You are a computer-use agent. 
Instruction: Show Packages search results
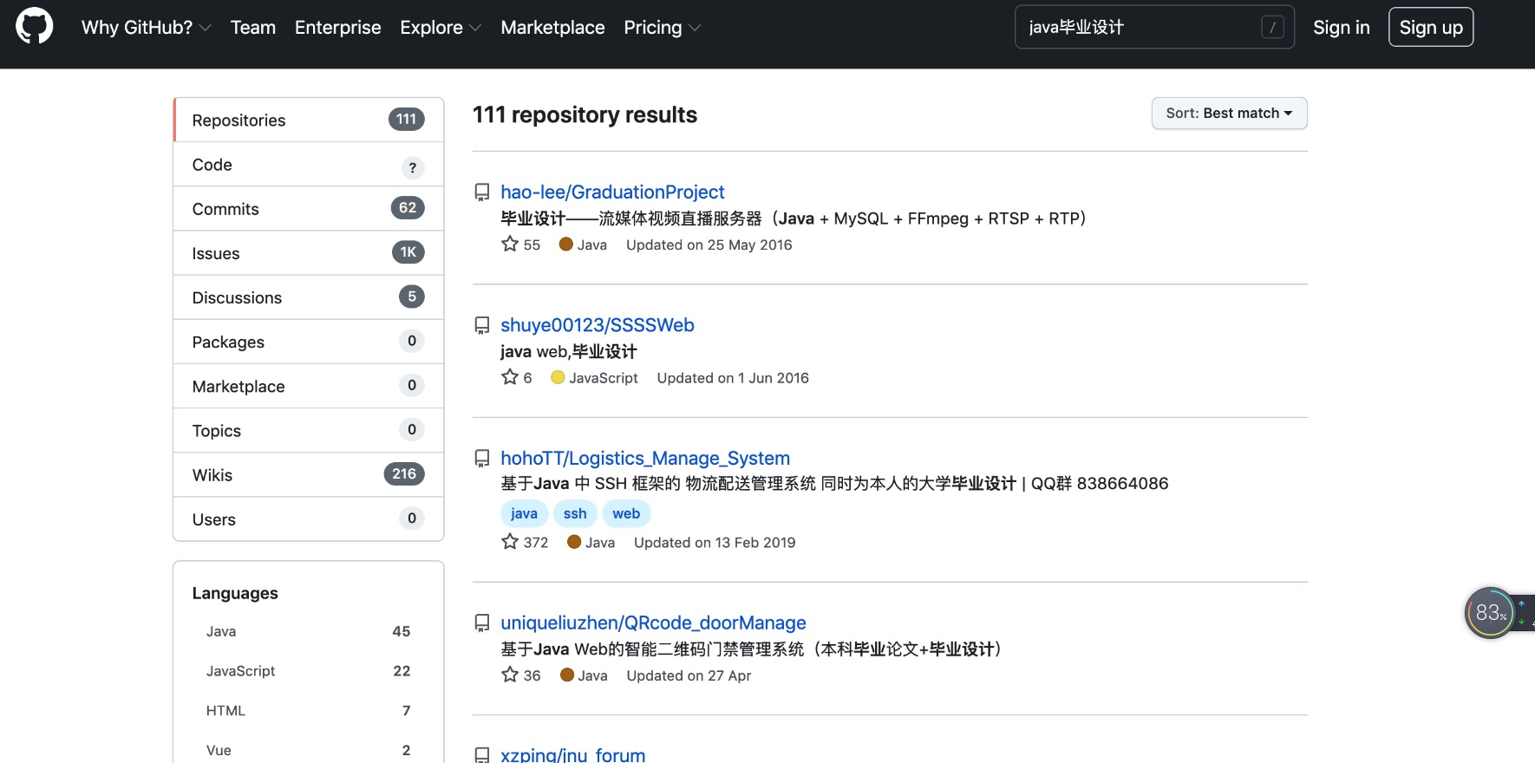309,342
